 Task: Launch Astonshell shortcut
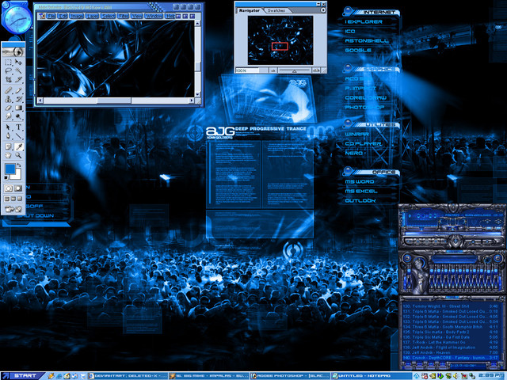click(367, 40)
